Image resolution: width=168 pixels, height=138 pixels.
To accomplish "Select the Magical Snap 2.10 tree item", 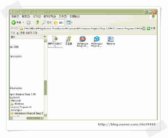I will tap(22, 94).
